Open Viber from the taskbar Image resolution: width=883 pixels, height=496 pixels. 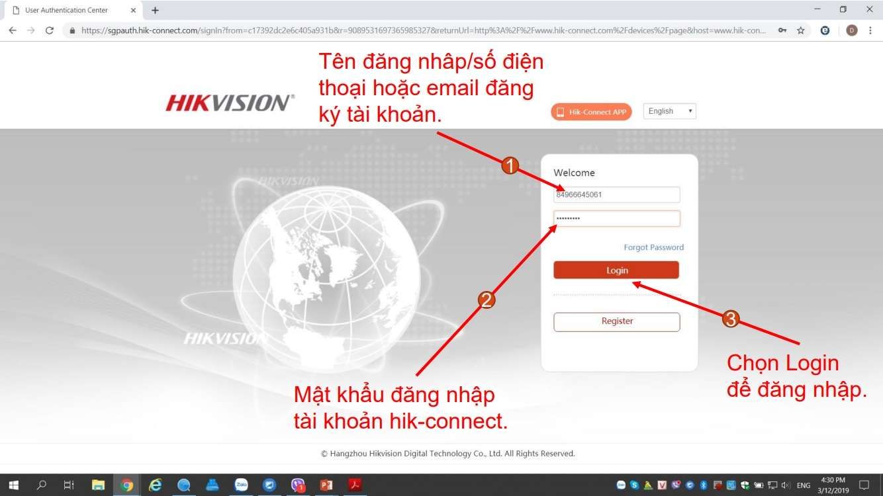click(x=298, y=485)
